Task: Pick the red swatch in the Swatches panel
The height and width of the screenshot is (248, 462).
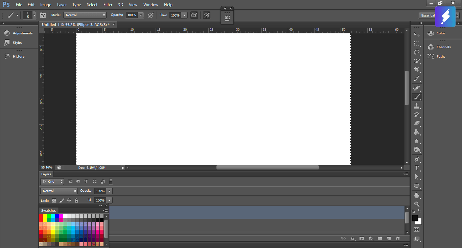Action: [x=41, y=216]
